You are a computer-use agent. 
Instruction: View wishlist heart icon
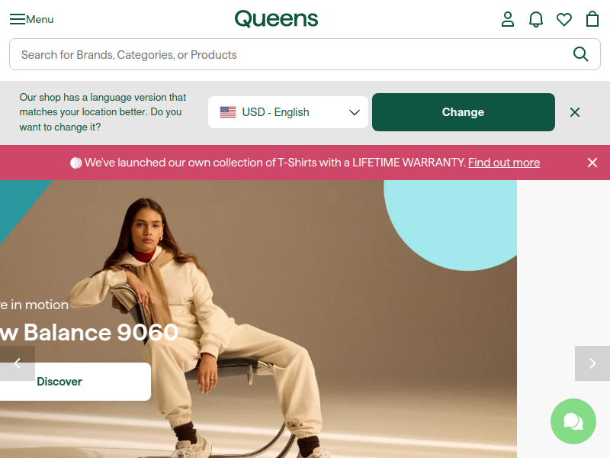pyautogui.click(x=564, y=20)
